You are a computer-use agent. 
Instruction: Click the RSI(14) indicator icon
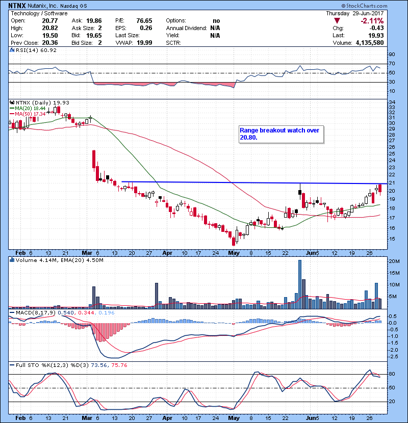pyautogui.click(x=12, y=50)
